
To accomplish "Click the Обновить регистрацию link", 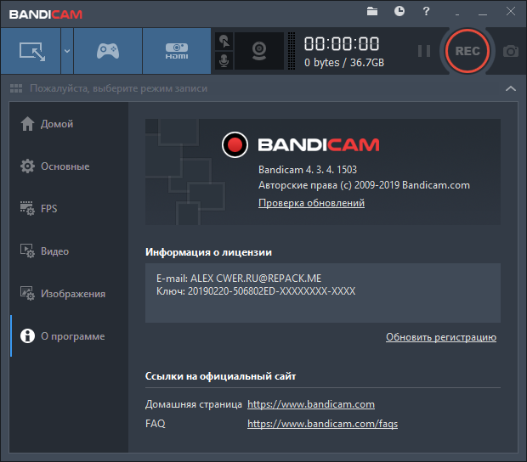I will pos(440,337).
